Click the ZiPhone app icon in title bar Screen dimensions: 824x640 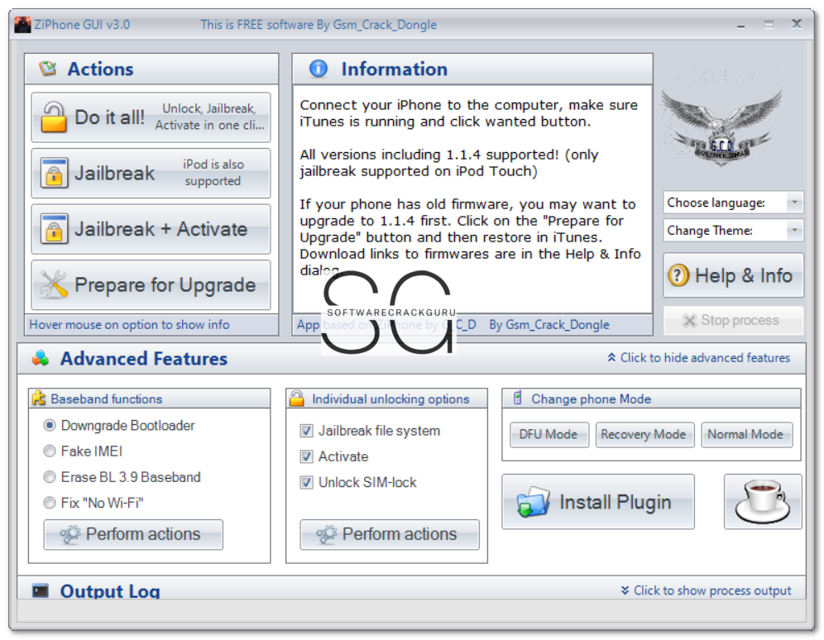[x=22, y=24]
